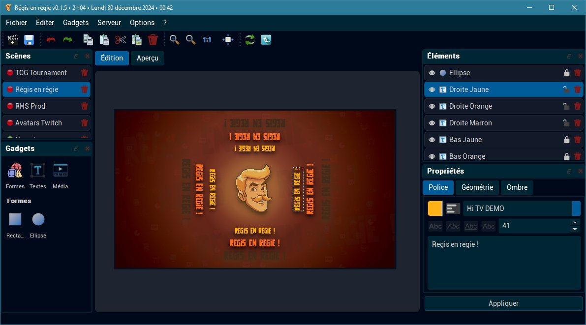The height and width of the screenshot is (325, 586).
Task: Open the Fichier menu
Action: tap(16, 23)
